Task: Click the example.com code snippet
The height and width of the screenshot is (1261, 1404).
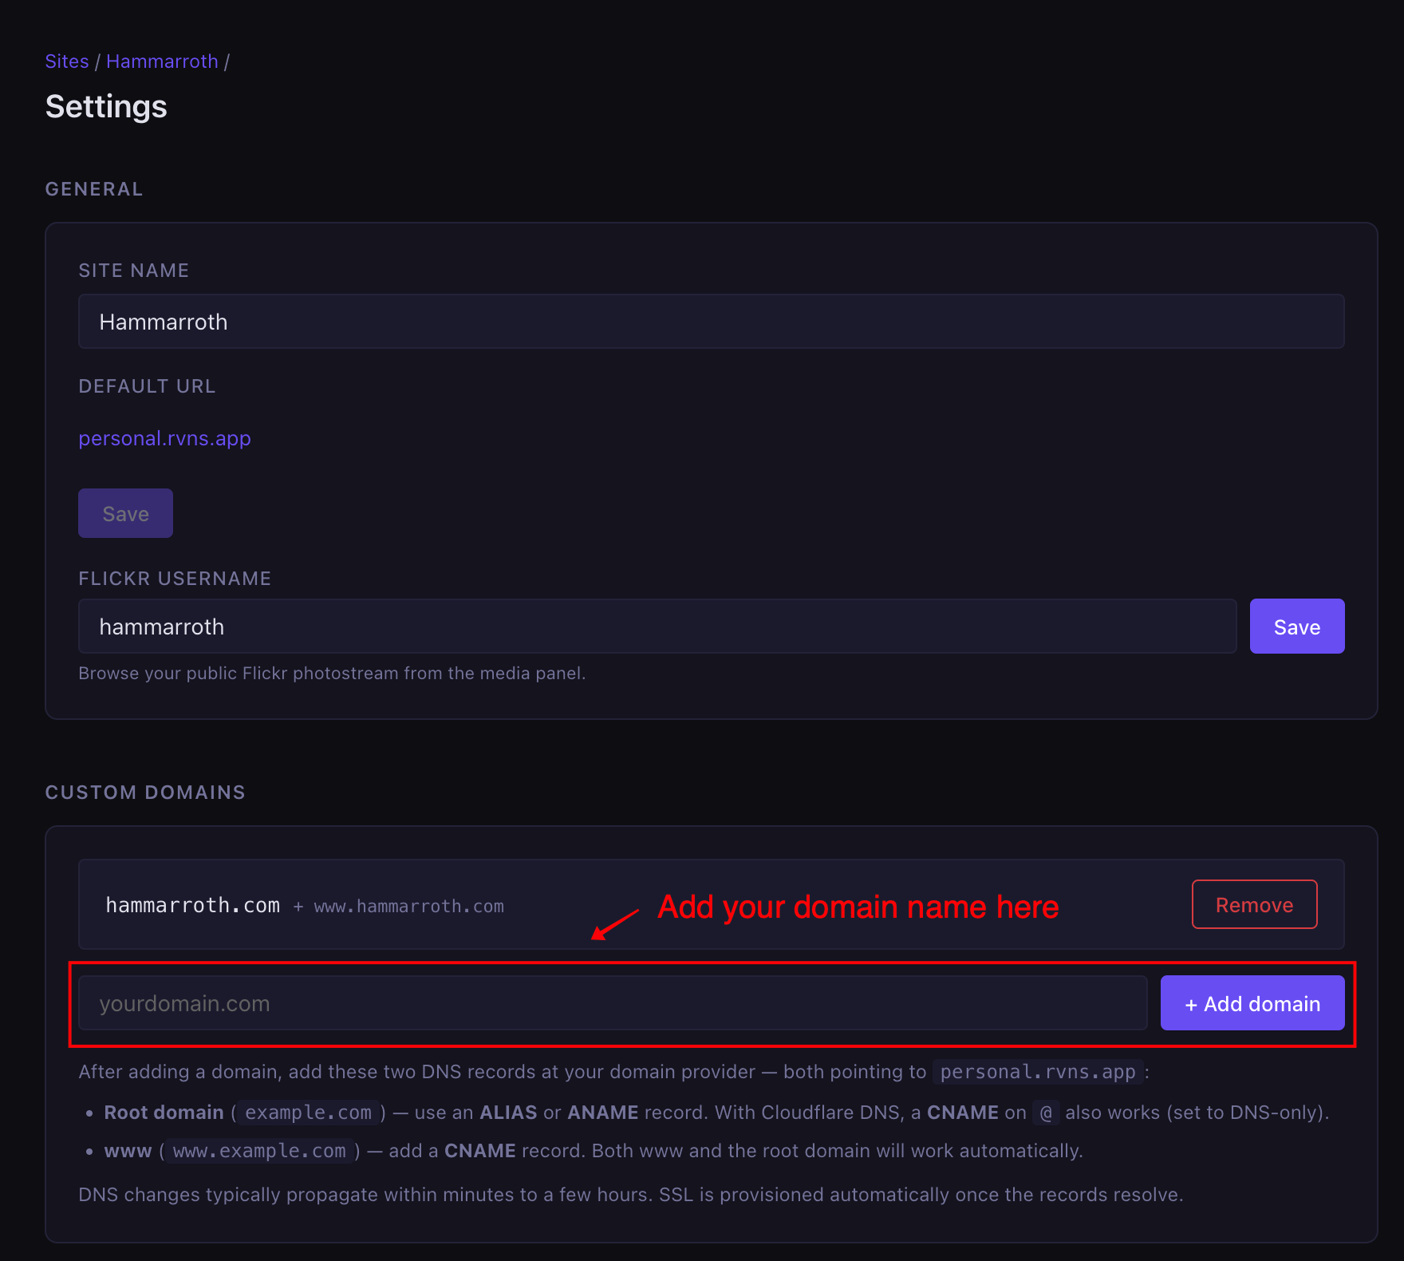Action: tap(308, 1113)
